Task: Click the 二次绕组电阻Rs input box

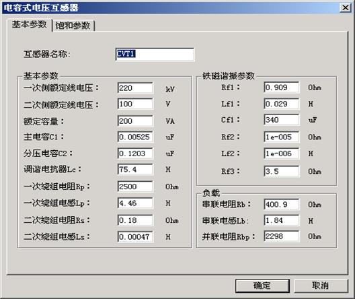Action: coord(135,220)
